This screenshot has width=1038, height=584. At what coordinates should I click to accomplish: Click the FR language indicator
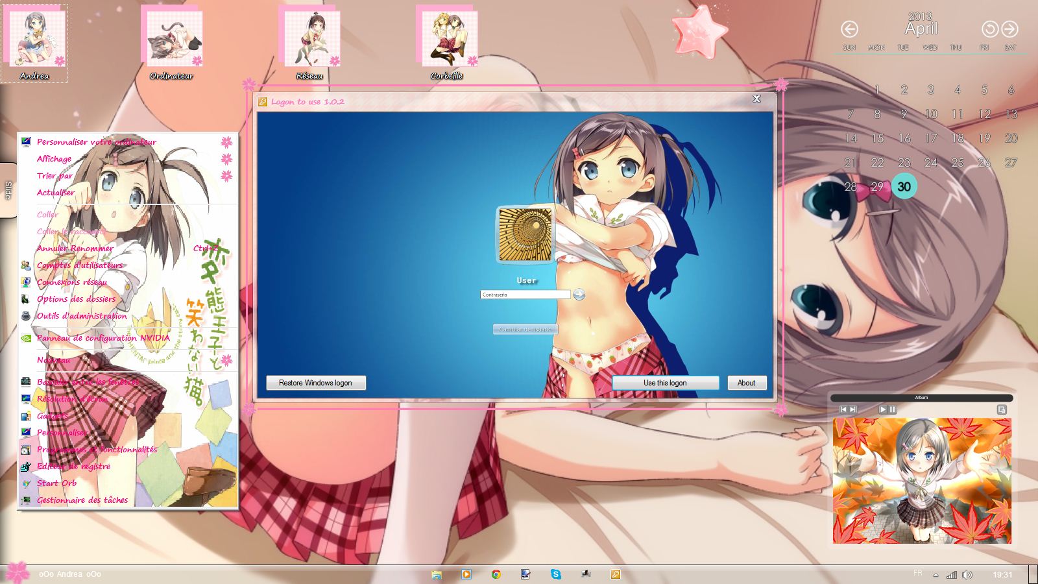[x=917, y=574]
